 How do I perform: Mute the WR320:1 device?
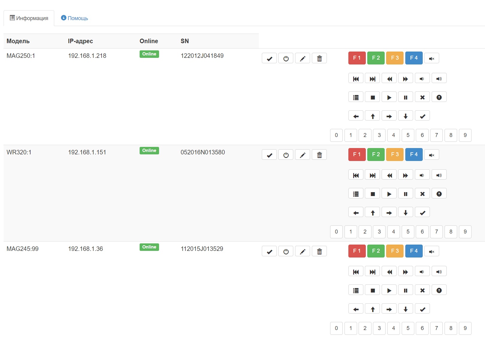(x=432, y=155)
